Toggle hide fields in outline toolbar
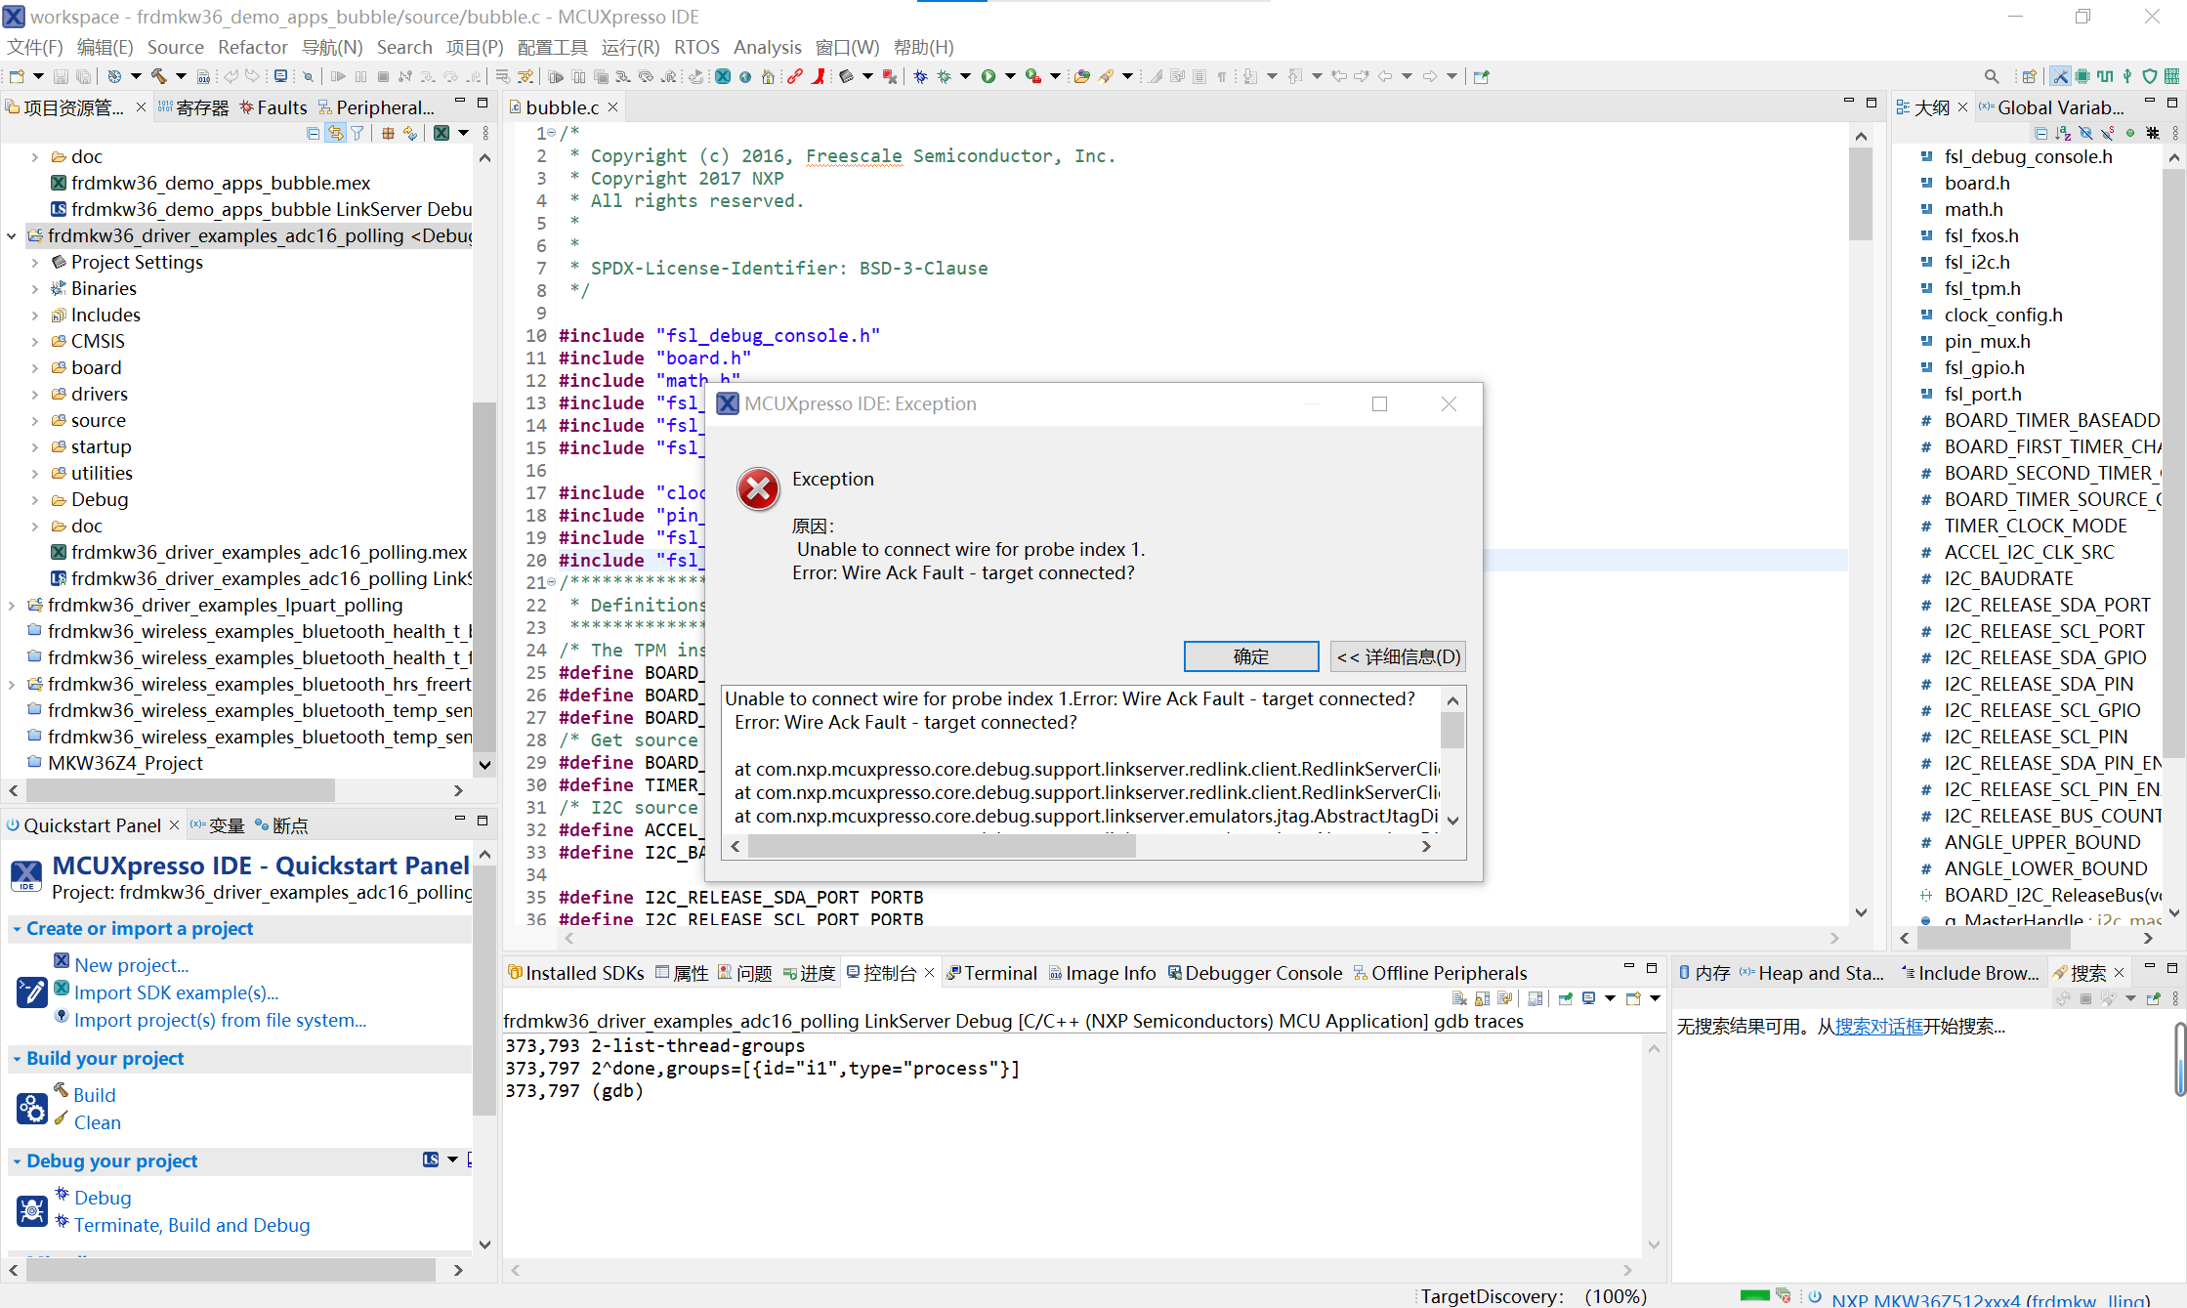The height and width of the screenshot is (1308, 2187). click(x=2085, y=133)
